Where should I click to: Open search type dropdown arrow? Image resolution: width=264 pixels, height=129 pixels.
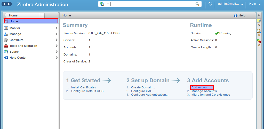pyautogui.click(x=108, y=4)
